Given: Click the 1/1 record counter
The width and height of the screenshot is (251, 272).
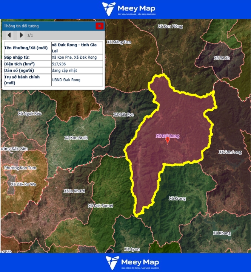Looking at the screenshot, I should pos(30,36).
